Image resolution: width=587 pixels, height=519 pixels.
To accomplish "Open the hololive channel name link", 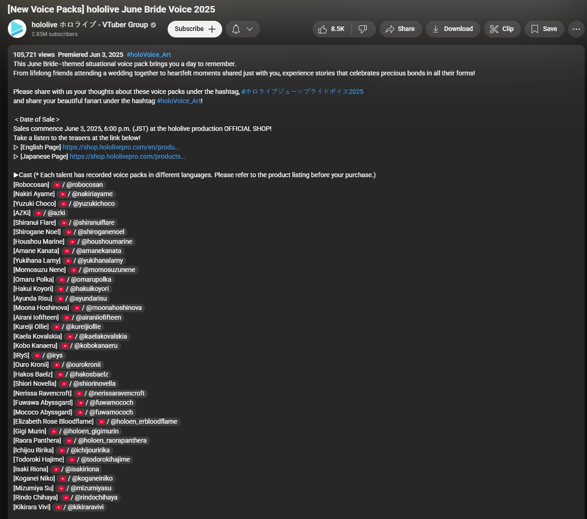I will point(90,25).
